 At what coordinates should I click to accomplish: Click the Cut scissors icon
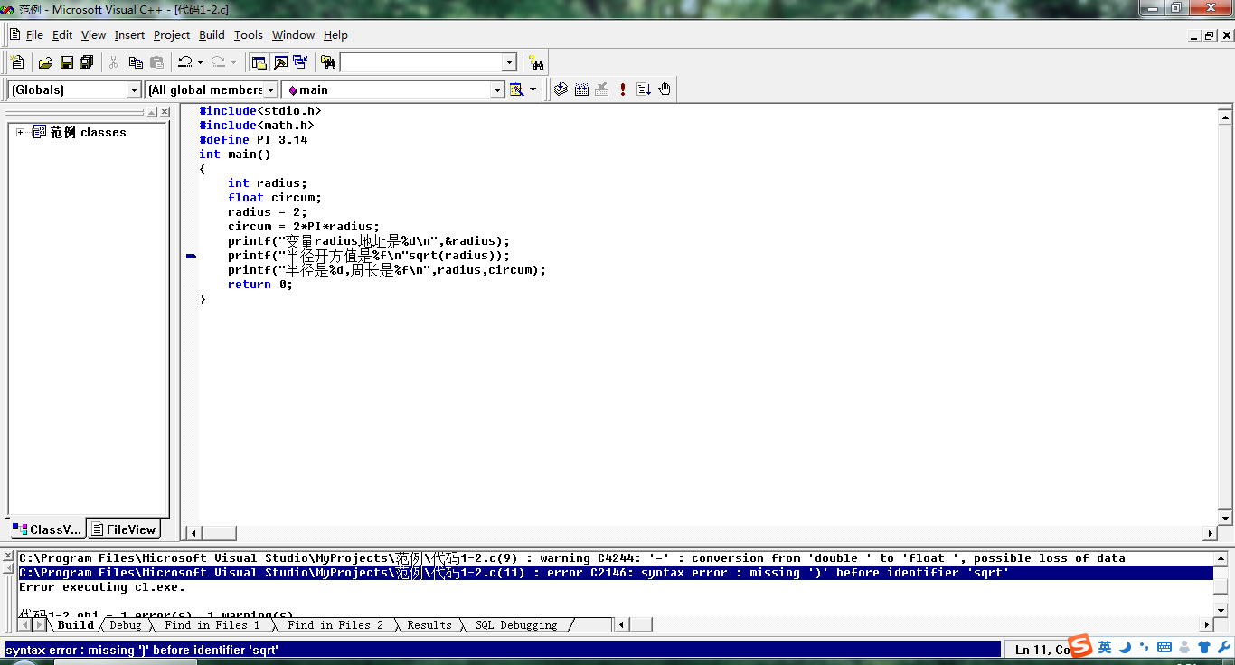[x=114, y=62]
